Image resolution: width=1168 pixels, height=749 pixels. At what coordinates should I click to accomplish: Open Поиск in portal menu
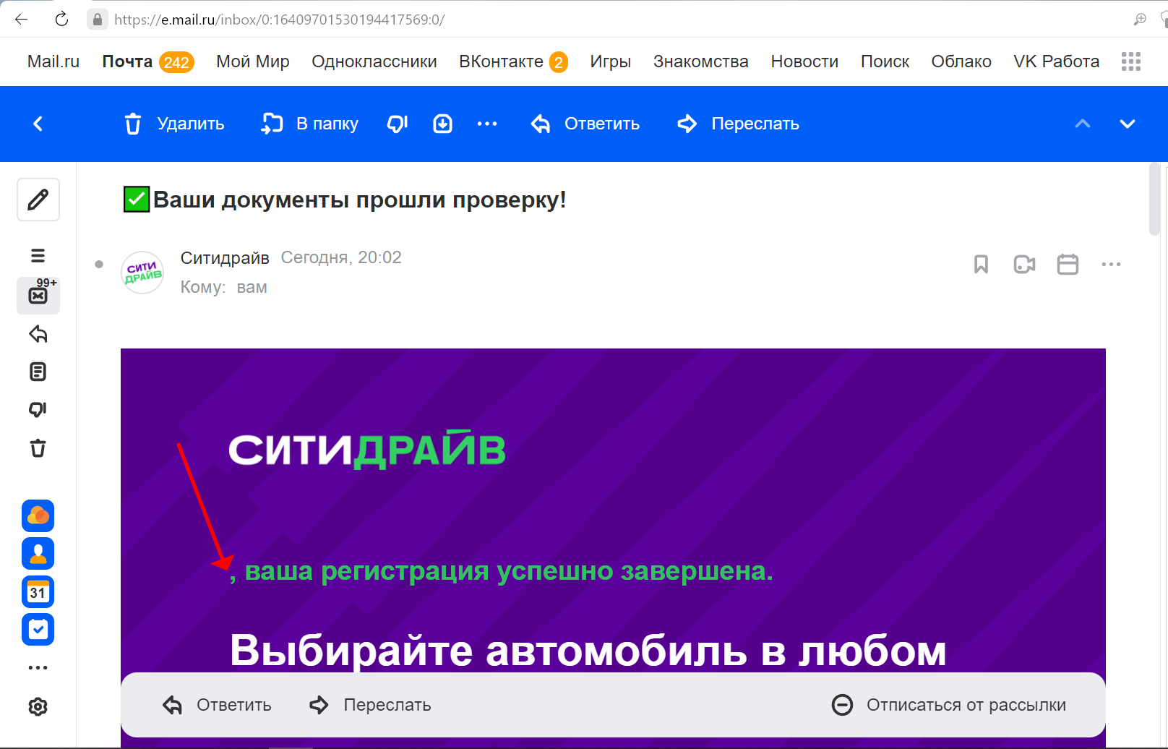click(885, 61)
